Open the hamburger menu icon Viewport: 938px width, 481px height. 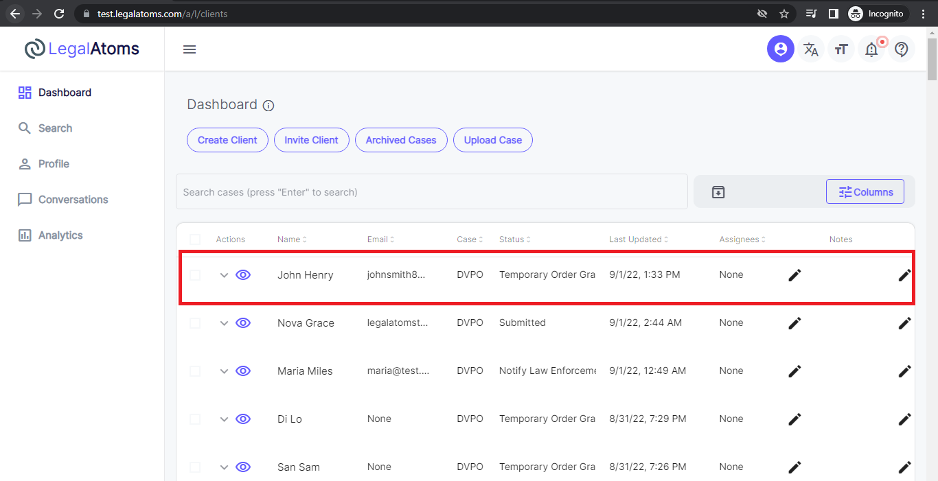click(x=190, y=49)
